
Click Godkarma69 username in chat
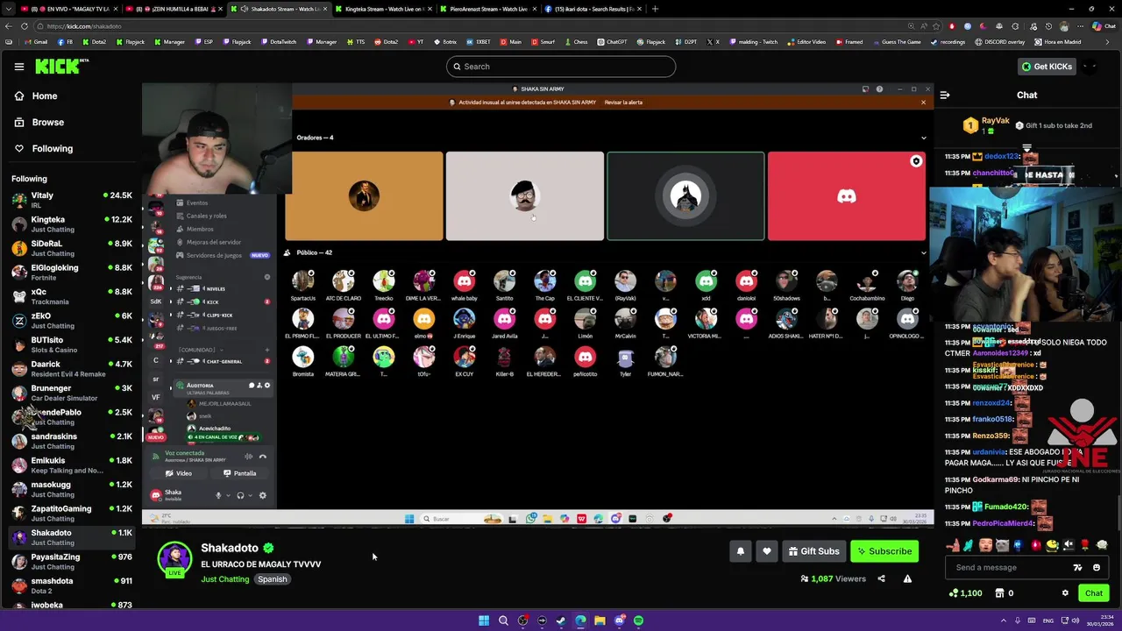(995, 480)
